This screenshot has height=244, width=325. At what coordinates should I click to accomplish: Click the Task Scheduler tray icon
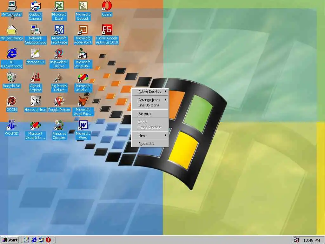click(296, 240)
